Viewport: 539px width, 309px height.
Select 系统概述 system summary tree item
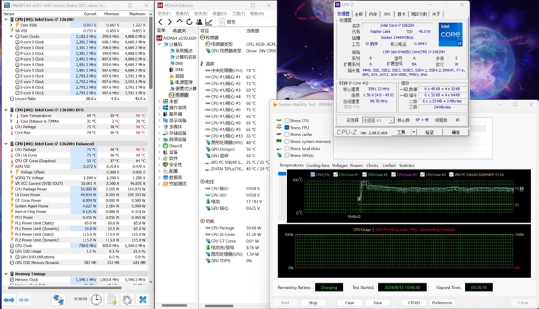tap(181, 51)
